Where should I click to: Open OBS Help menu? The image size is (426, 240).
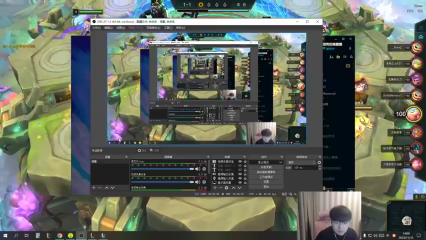(x=181, y=28)
